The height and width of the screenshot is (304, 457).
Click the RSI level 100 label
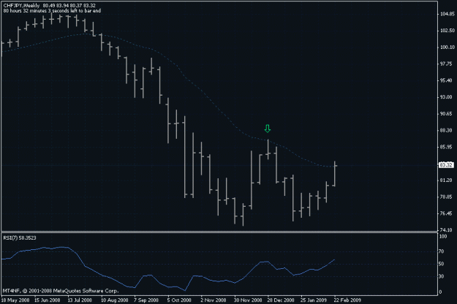click(x=443, y=237)
